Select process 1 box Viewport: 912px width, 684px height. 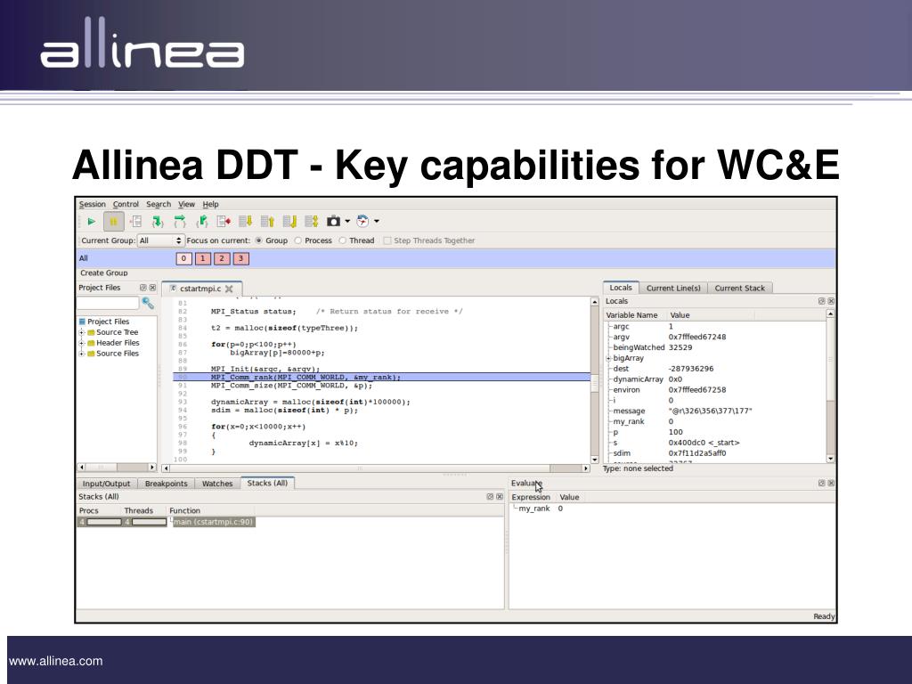click(x=202, y=259)
